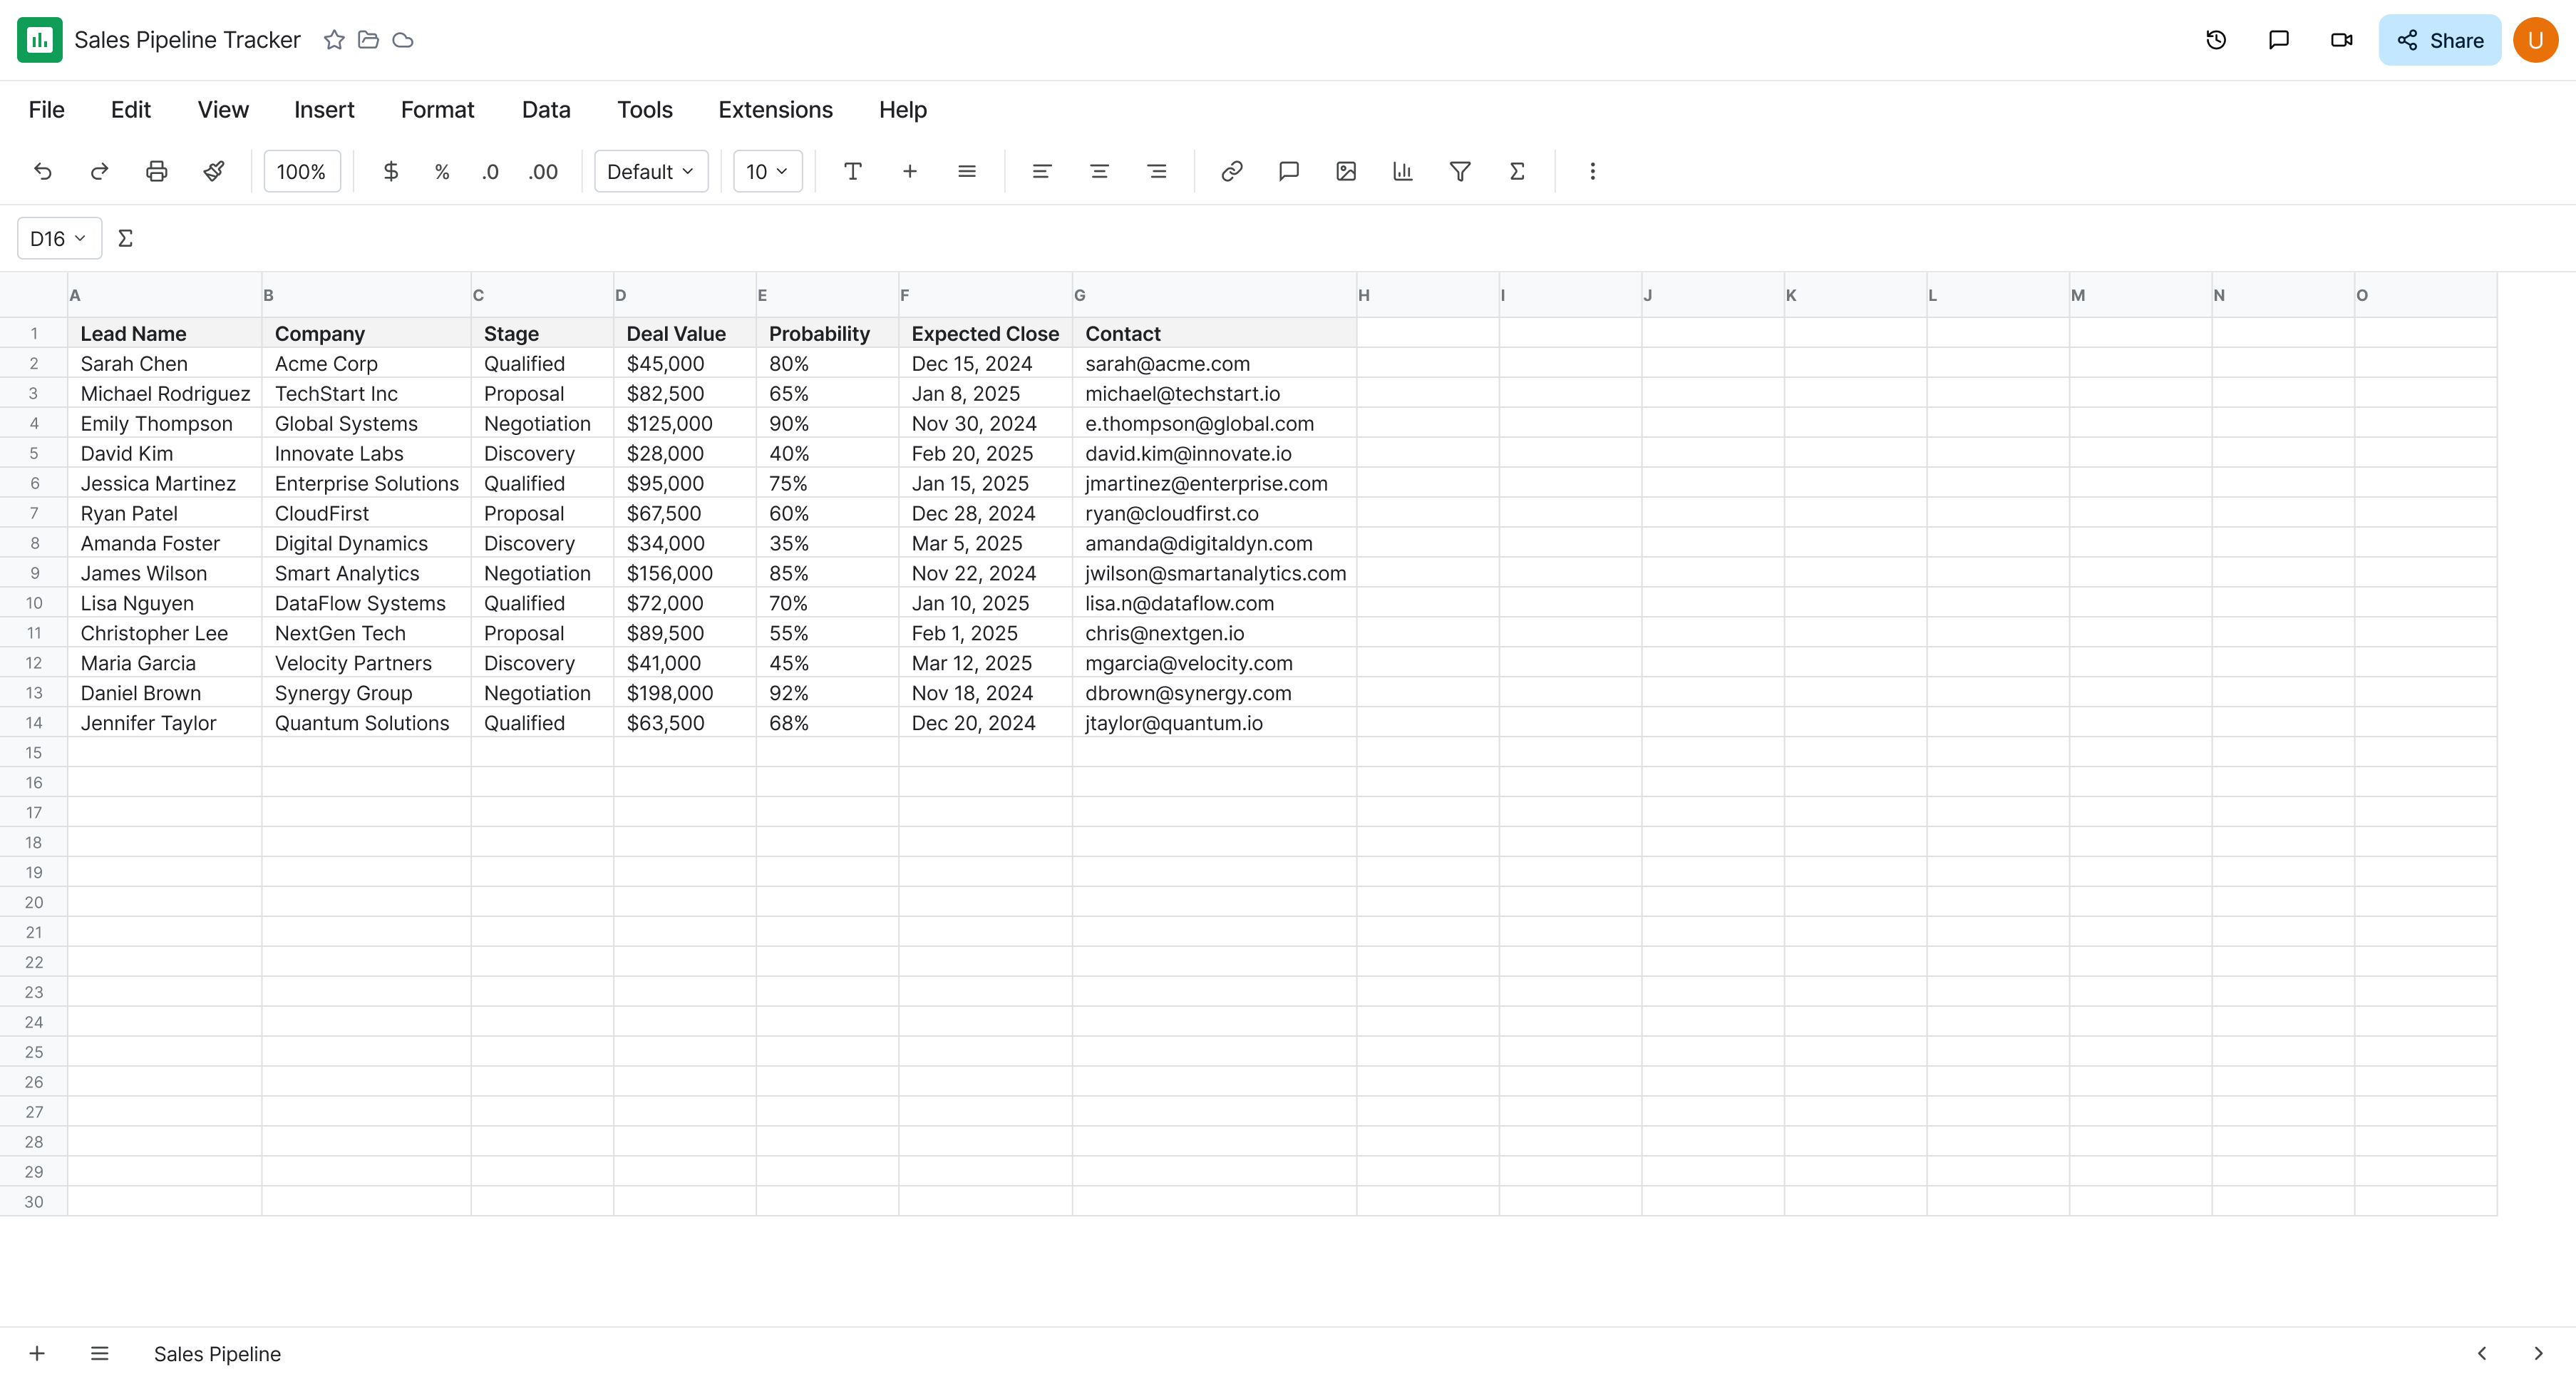
Task: Click the paint format icon
Action: point(213,171)
